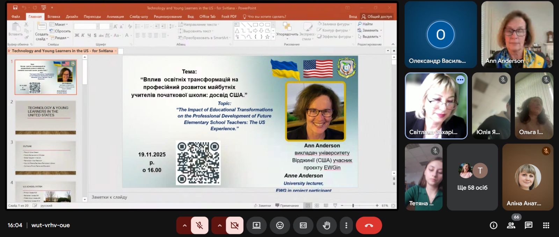Select the oval shape in shapes gallery
This screenshot has width=559, height=237.
pos(261,25)
